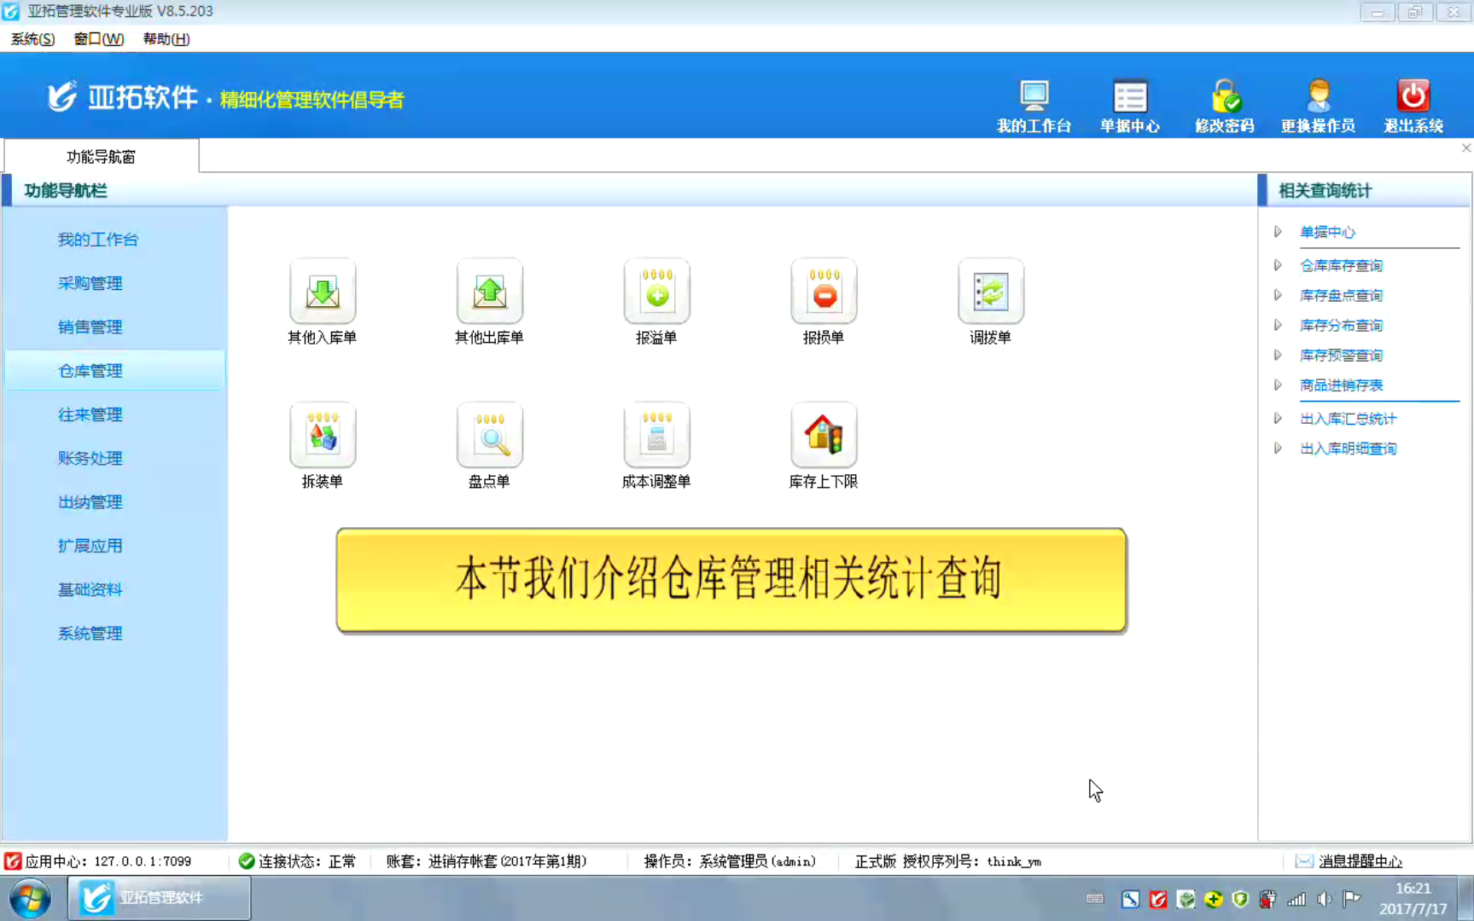Open 仓库库存查询 link
Screen dimensions: 1474x921
(1341, 266)
